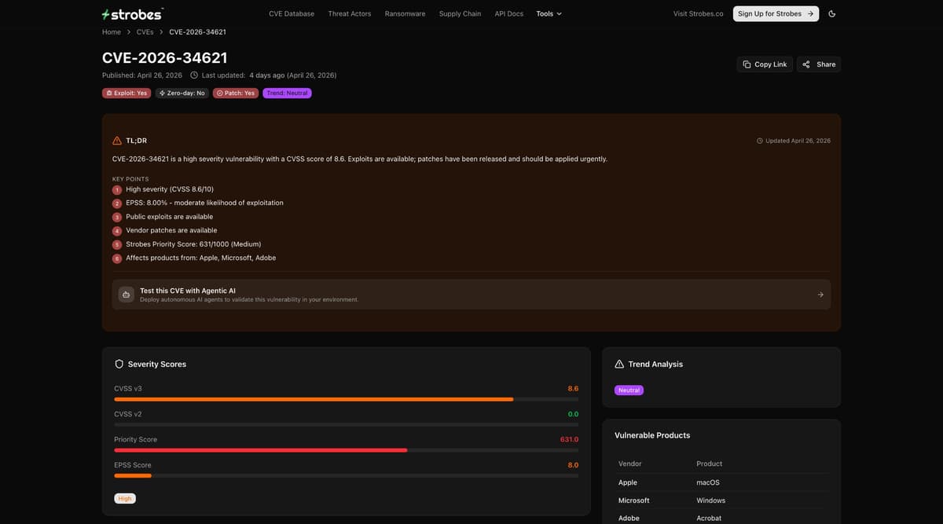Click the CVE-2026-34621 page heading
Image resolution: width=943 pixels, height=524 pixels.
pos(165,57)
